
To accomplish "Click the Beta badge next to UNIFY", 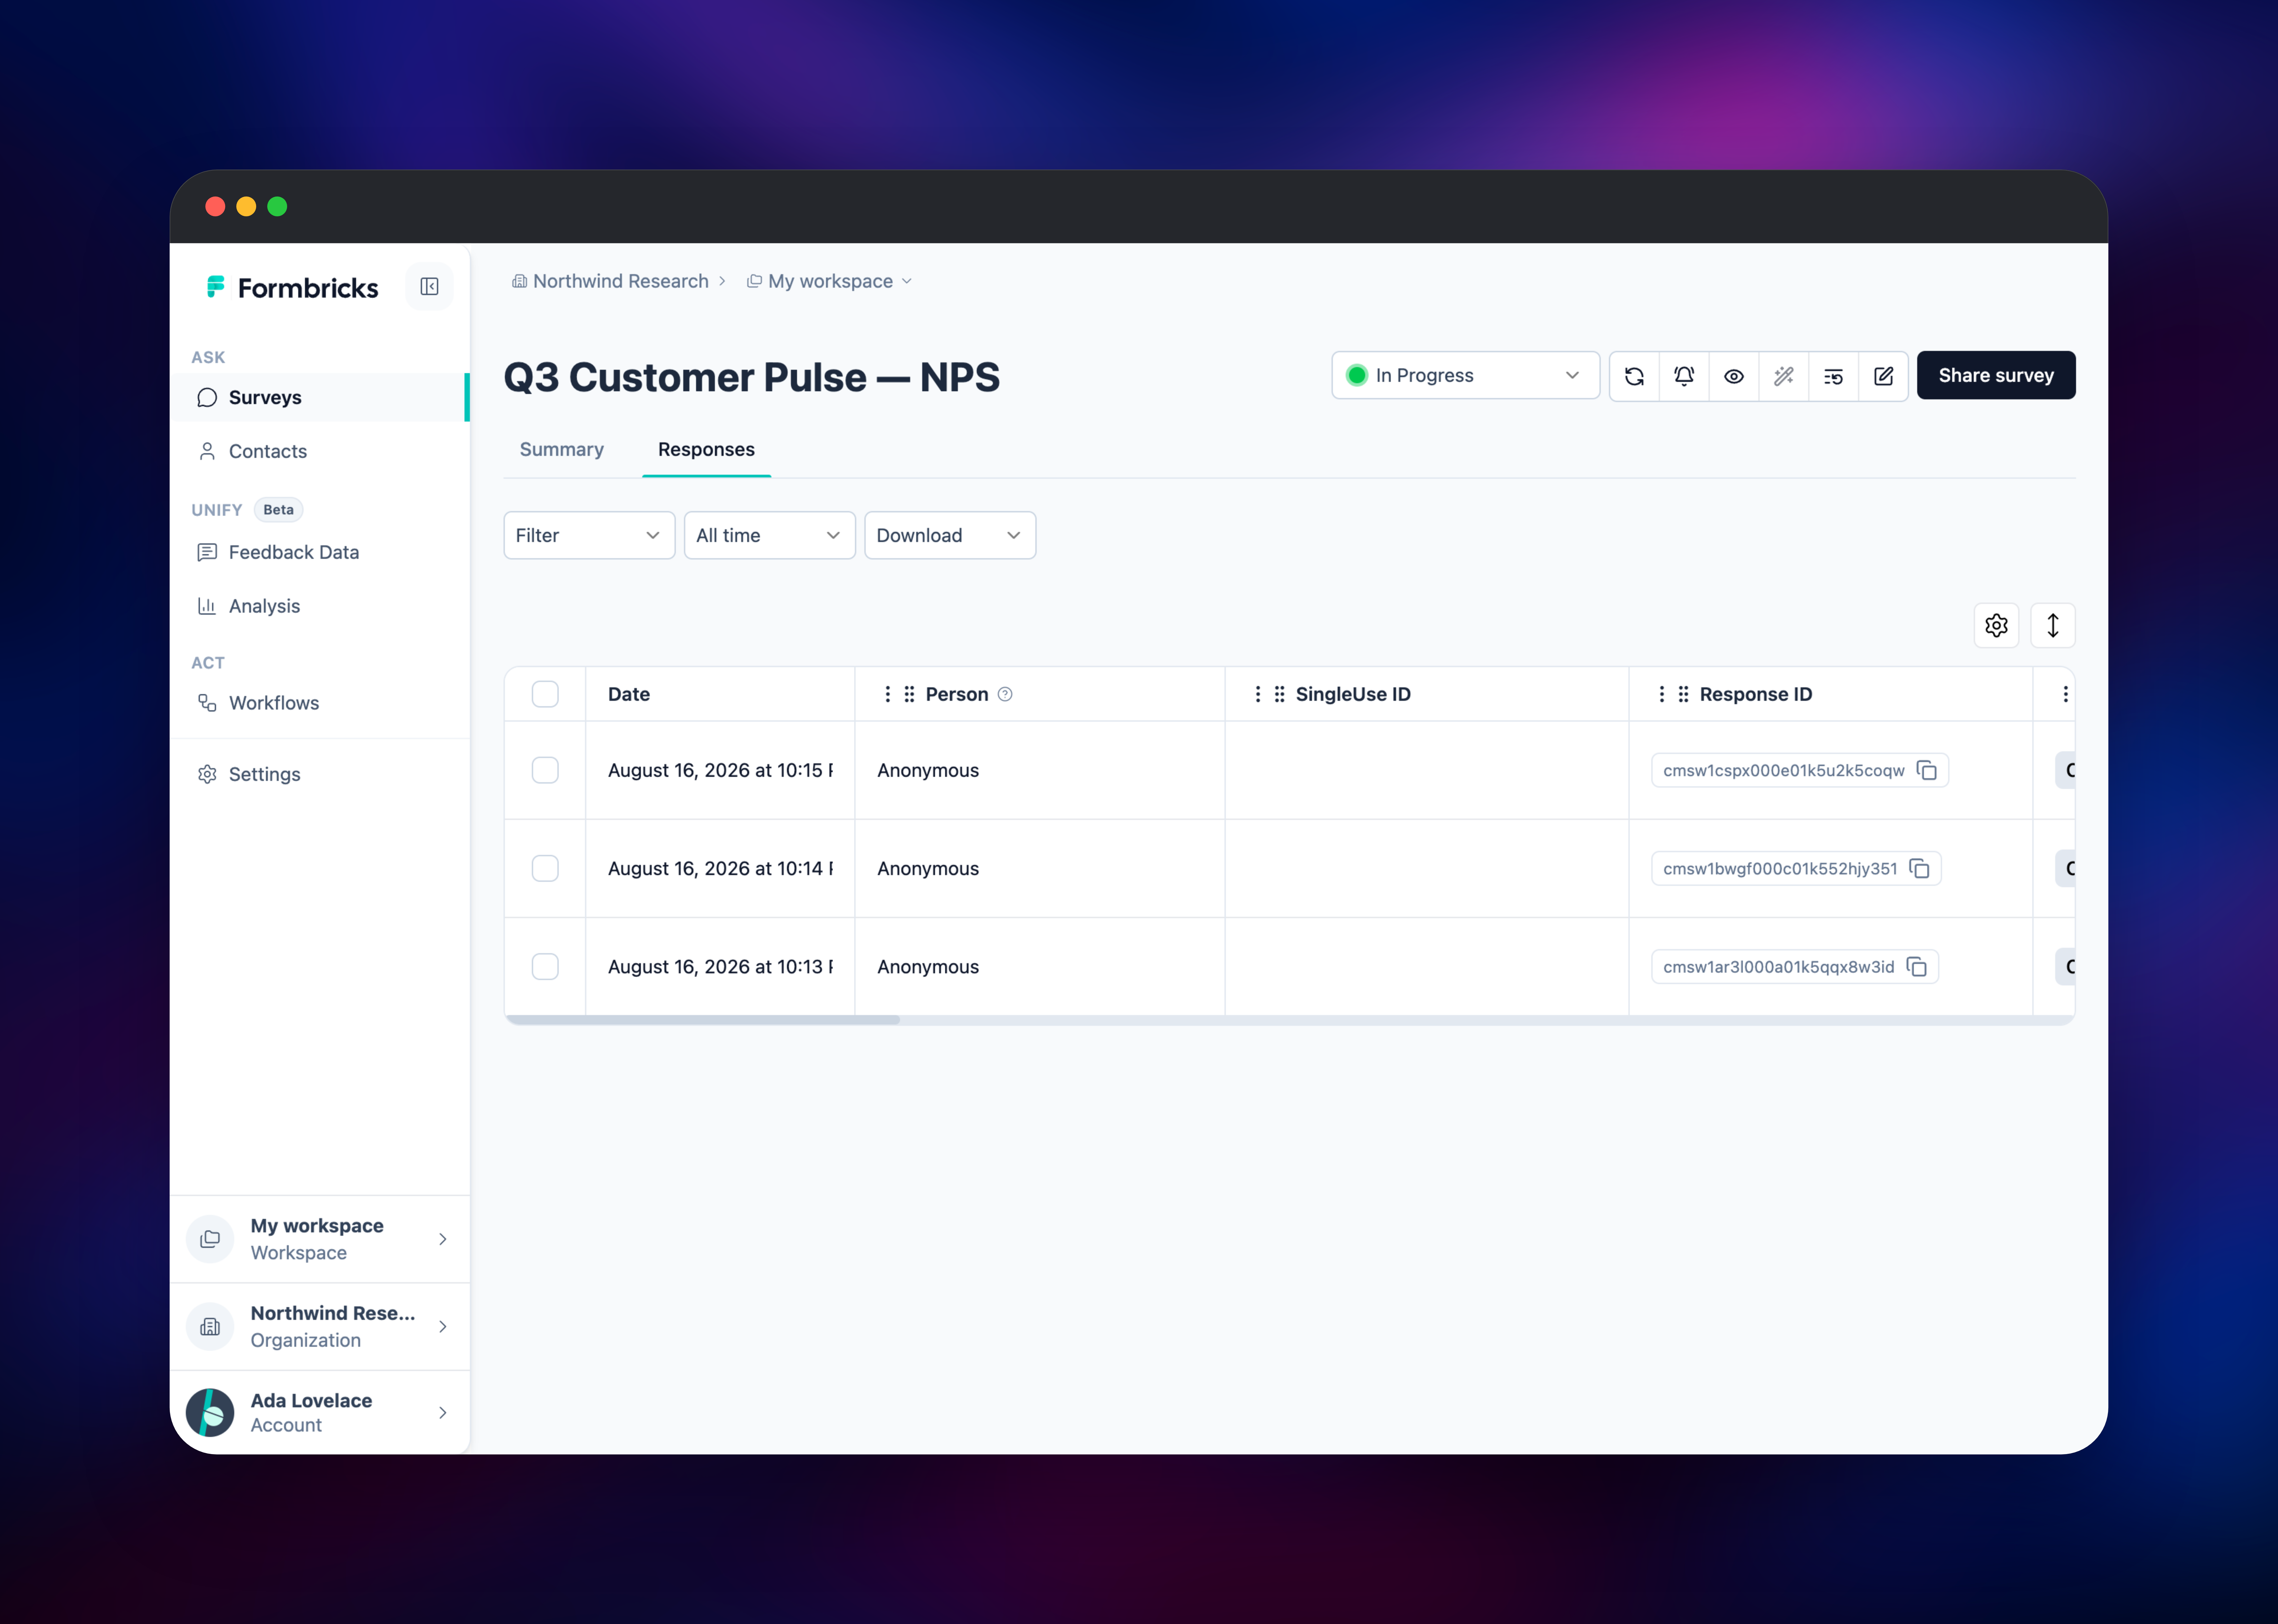I will pyautogui.click(x=278, y=510).
